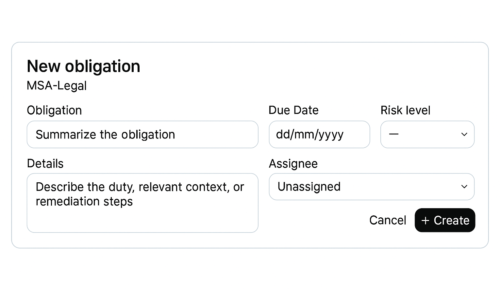Click the dd/mm/yyyy date placeholder
Viewport: 500px width, 292px height.
click(309, 135)
